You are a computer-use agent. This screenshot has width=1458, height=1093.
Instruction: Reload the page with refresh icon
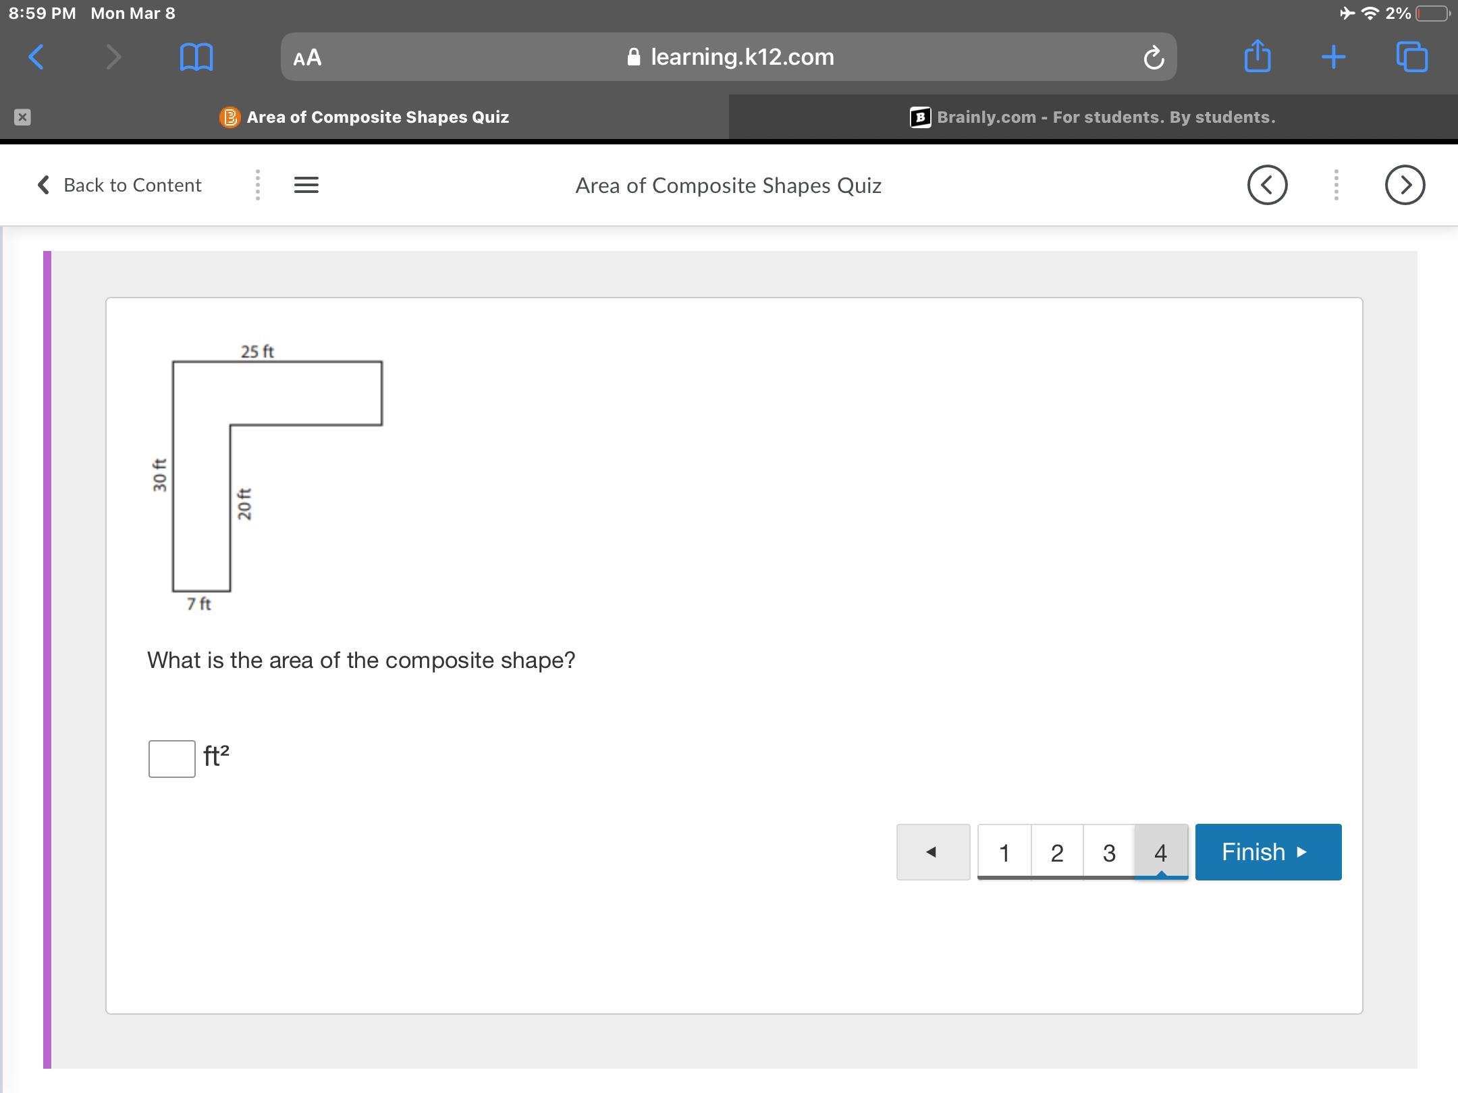coord(1154,58)
